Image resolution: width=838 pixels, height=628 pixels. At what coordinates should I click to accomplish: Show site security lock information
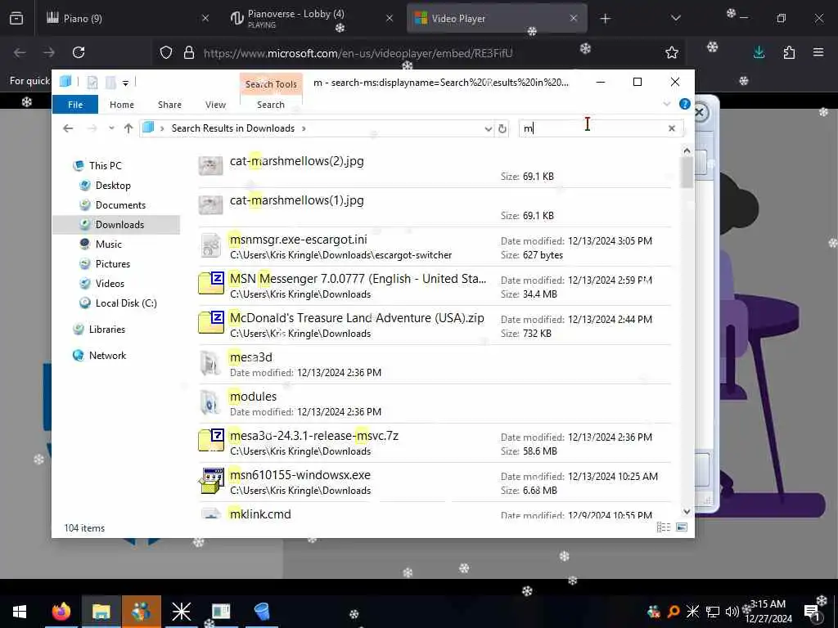(189, 53)
